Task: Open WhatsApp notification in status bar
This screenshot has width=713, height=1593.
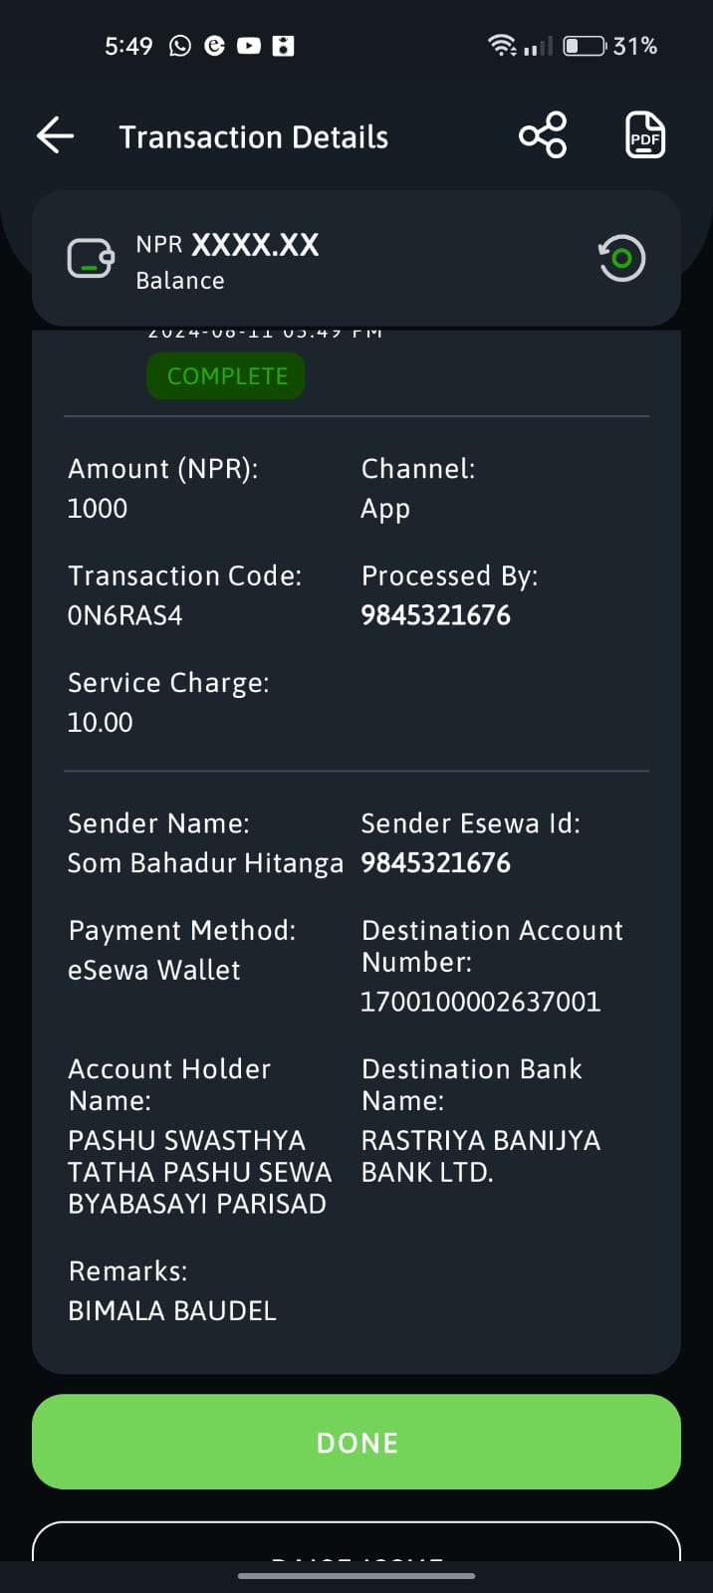Action: pyautogui.click(x=180, y=46)
